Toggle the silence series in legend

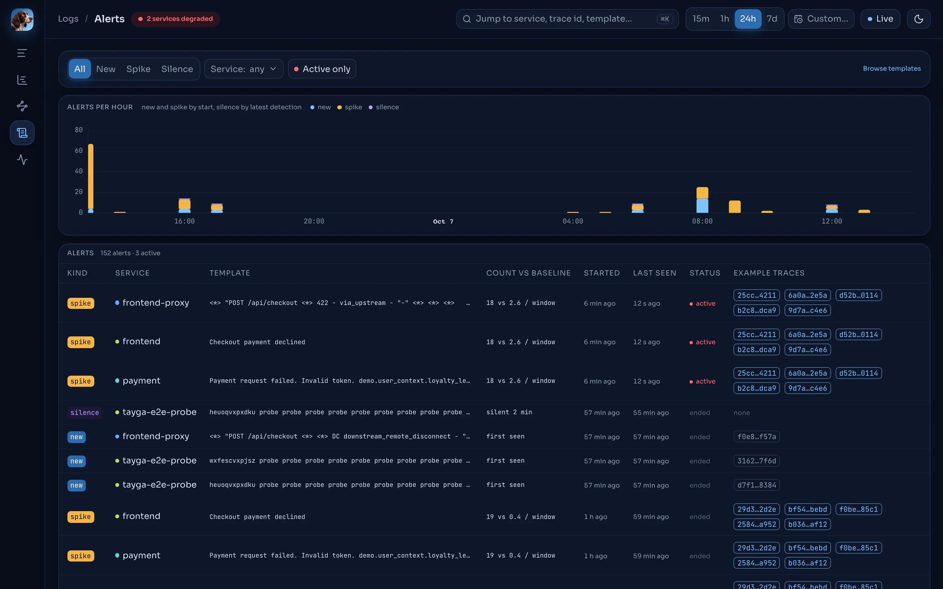(383, 107)
